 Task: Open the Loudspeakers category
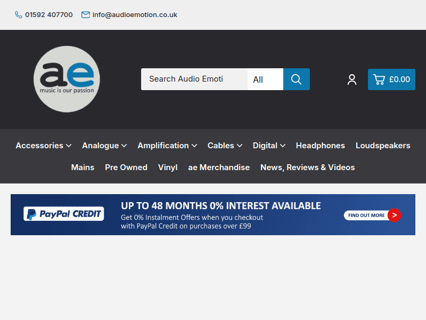point(383,146)
